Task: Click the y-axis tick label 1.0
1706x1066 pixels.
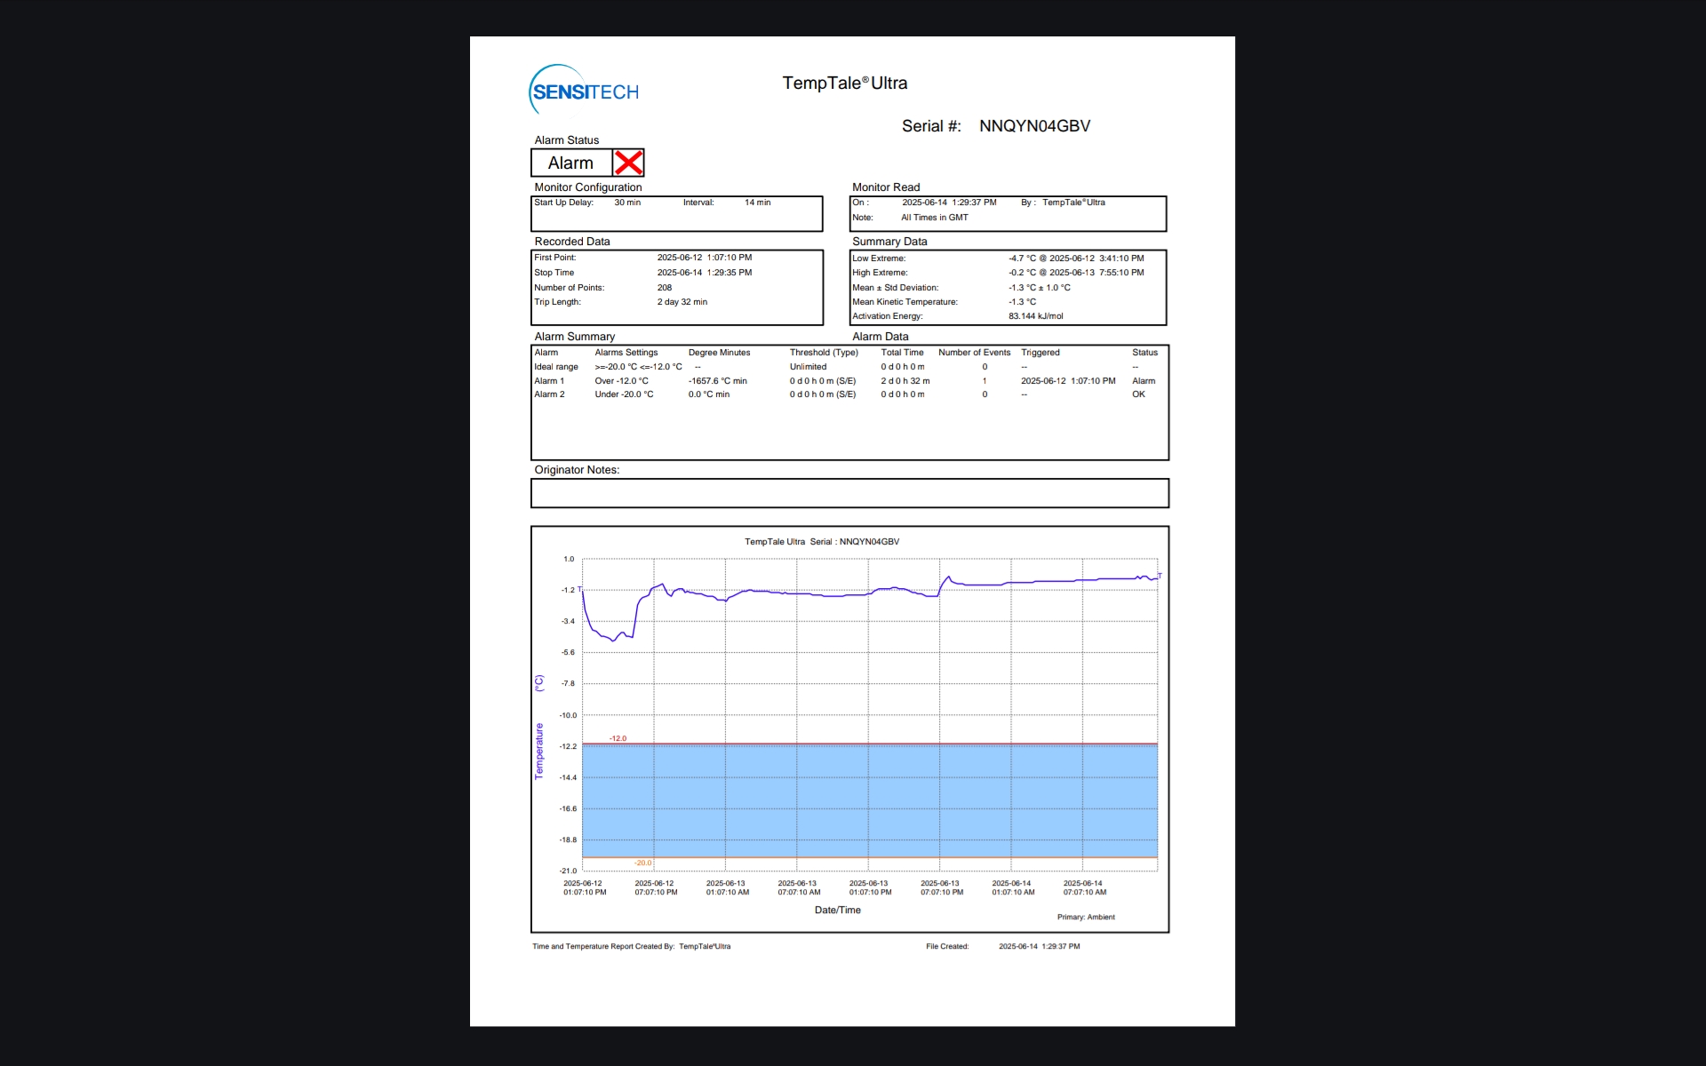Action: pos(569,560)
